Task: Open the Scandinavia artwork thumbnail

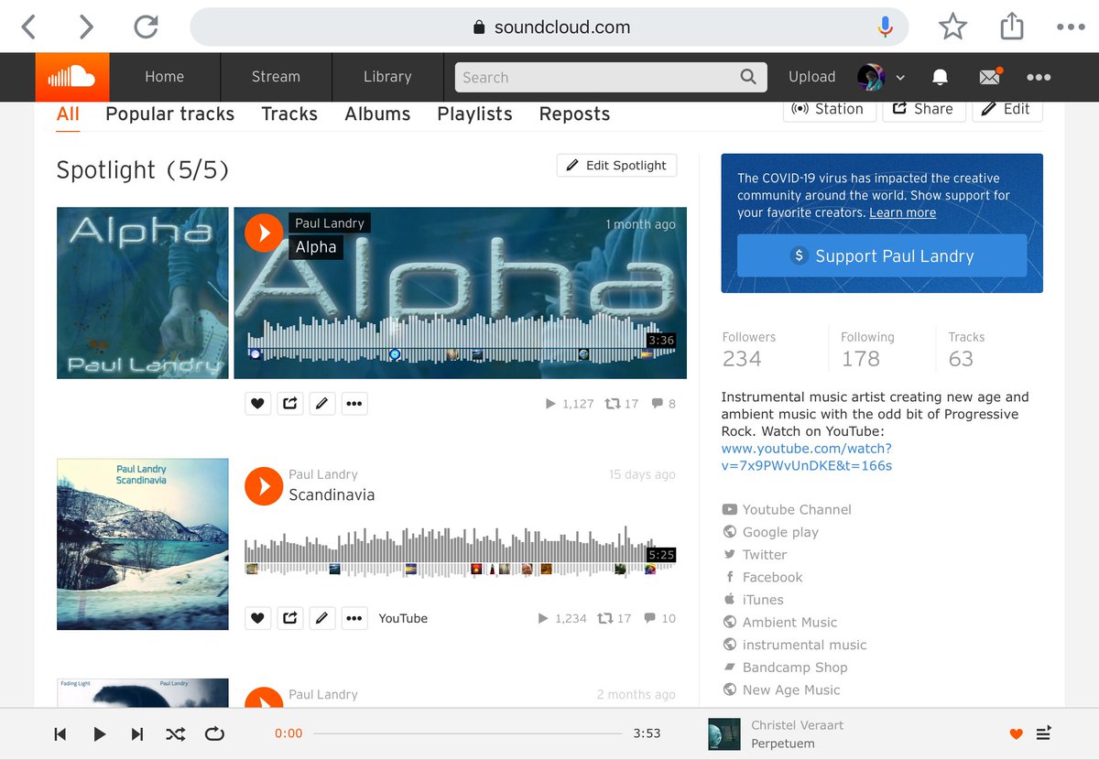Action: (x=142, y=545)
